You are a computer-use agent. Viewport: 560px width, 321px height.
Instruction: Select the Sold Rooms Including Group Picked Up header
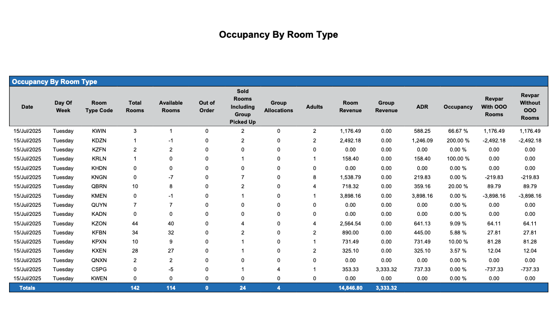(242, 107)
